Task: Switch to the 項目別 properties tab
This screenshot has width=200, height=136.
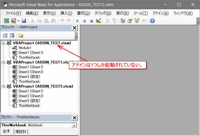Action: click(x=21, y=131)
